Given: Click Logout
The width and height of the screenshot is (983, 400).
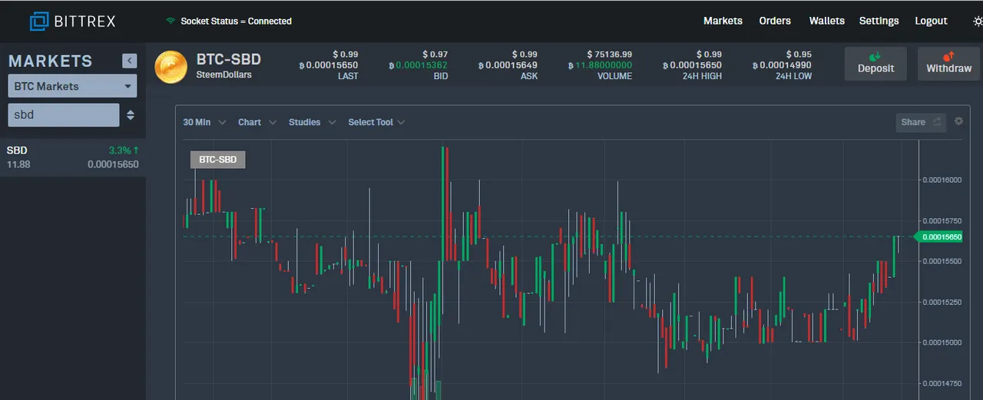Looking at the screenshot, I should pyautogui.click(x=931, y=21).
